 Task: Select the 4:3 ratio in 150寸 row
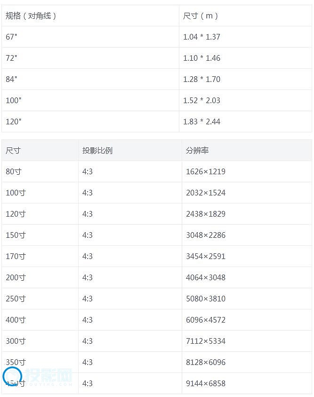click(88, 235)
